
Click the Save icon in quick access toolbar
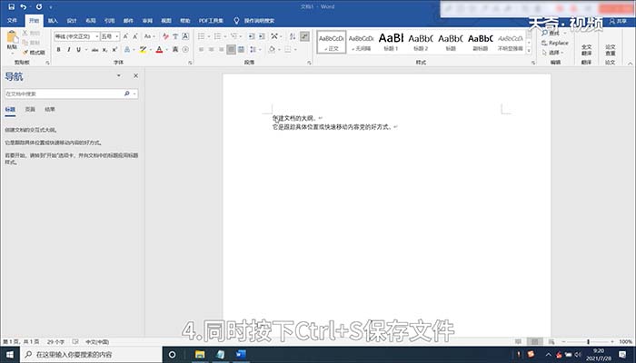coord(11,6)
